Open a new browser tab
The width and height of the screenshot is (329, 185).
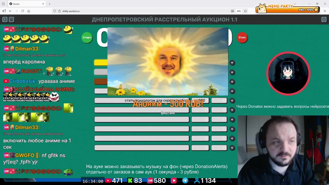click(50, 4)
